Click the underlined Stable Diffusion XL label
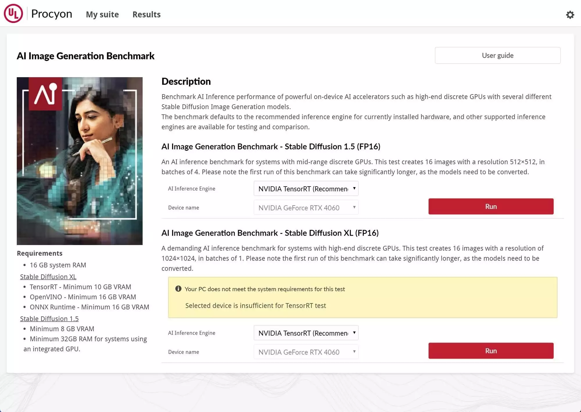 click(x=48, y=277)
